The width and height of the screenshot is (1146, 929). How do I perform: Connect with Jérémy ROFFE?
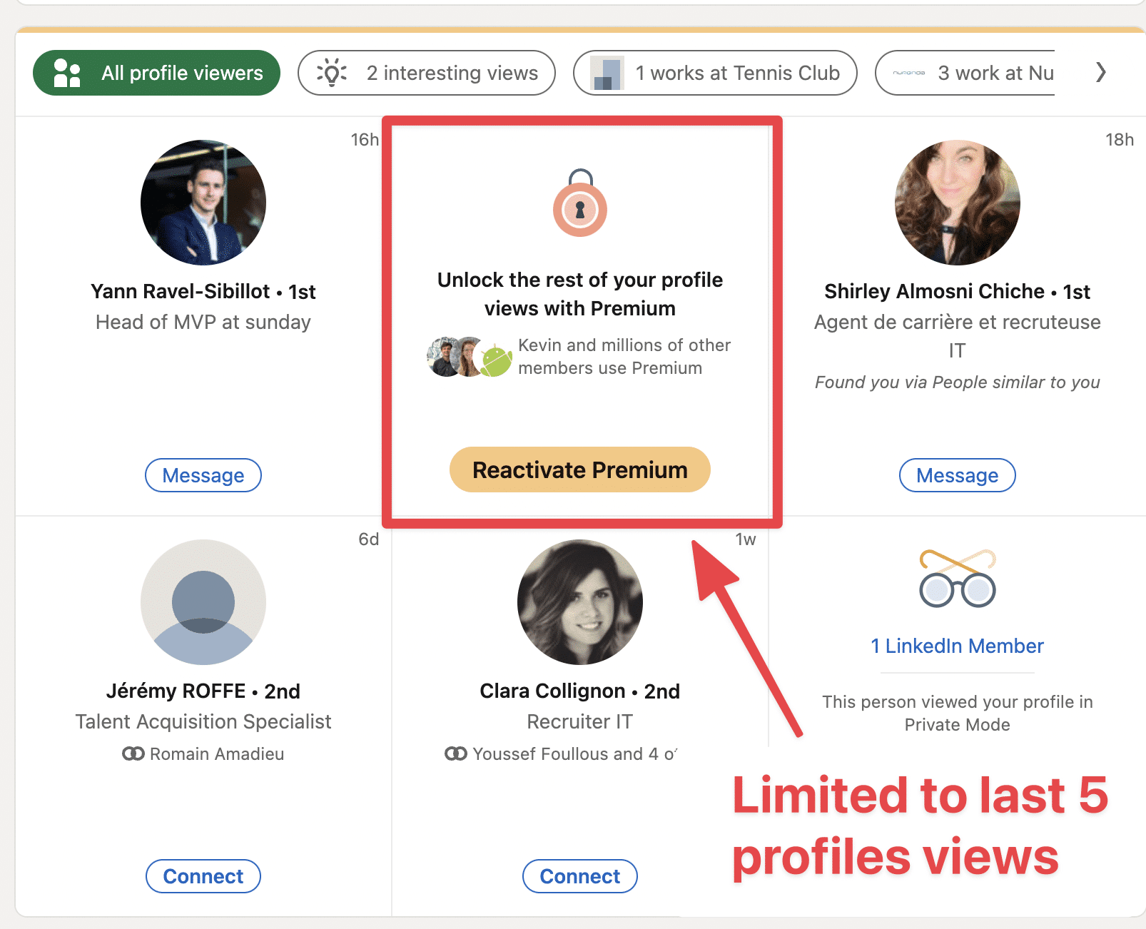pos(203,876)
